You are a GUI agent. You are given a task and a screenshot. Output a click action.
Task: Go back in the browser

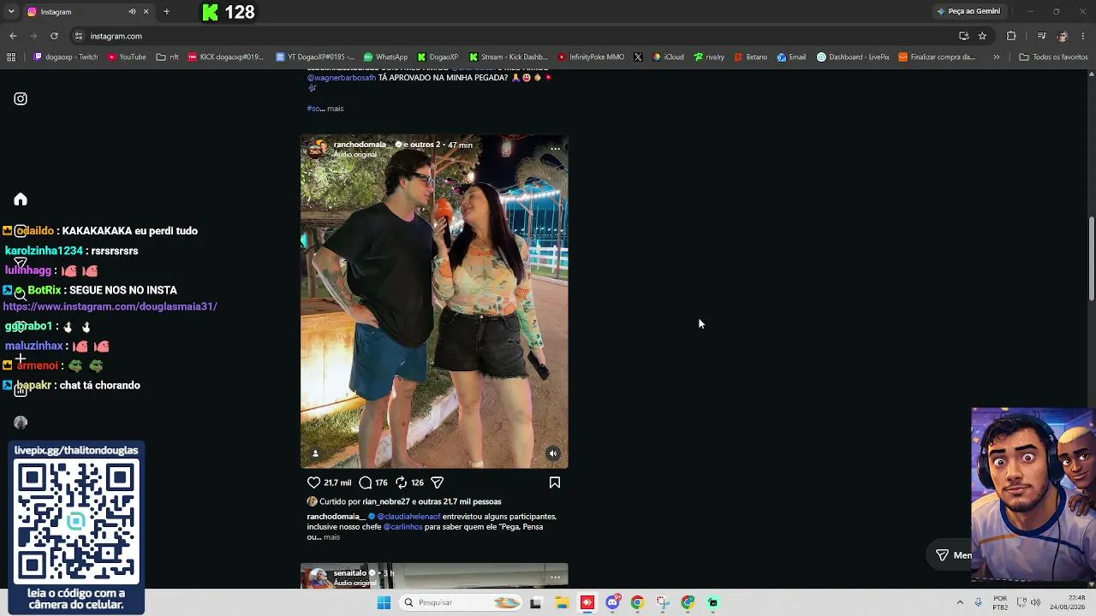13,36
